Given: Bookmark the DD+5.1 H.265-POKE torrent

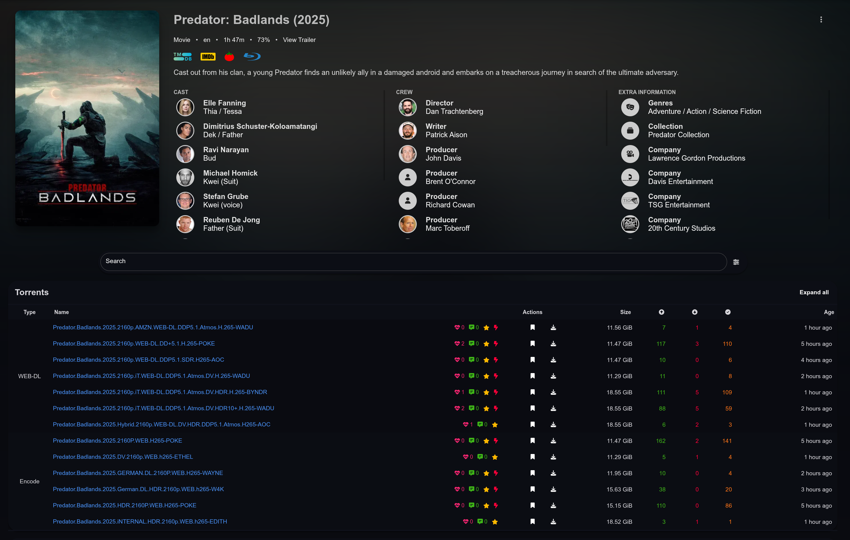Looking at the screenshot, I should 532,343.
